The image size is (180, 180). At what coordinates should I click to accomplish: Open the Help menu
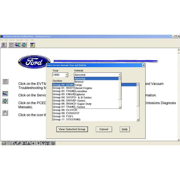pyautogui.click(x=32, y=40)
